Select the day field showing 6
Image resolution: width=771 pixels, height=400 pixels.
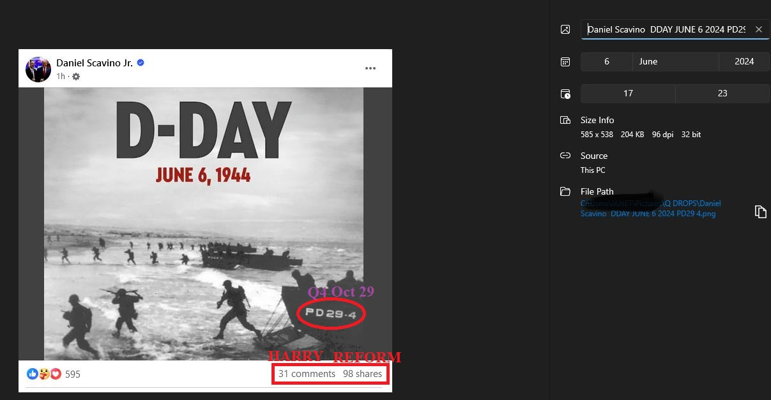[606, 62]
